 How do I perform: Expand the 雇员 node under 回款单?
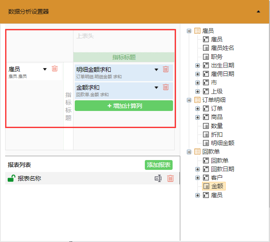tap(197, 195)
